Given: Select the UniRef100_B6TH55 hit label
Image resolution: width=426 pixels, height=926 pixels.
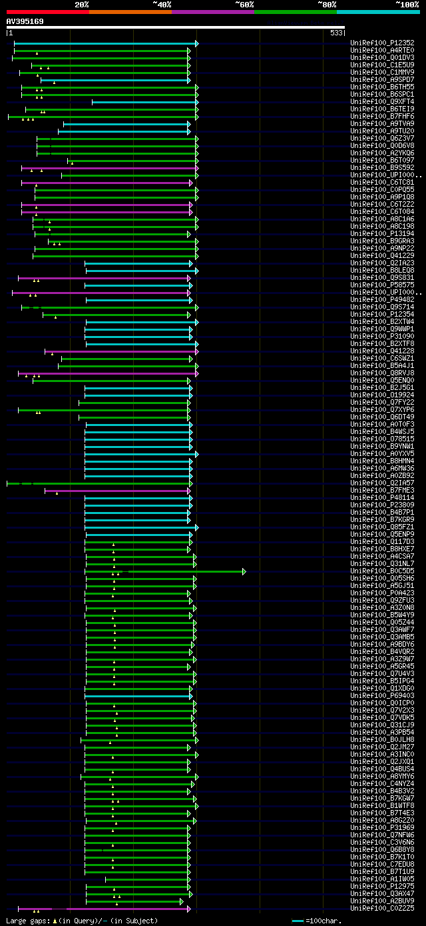Looking at the screenshot, I should pos(382,87).
